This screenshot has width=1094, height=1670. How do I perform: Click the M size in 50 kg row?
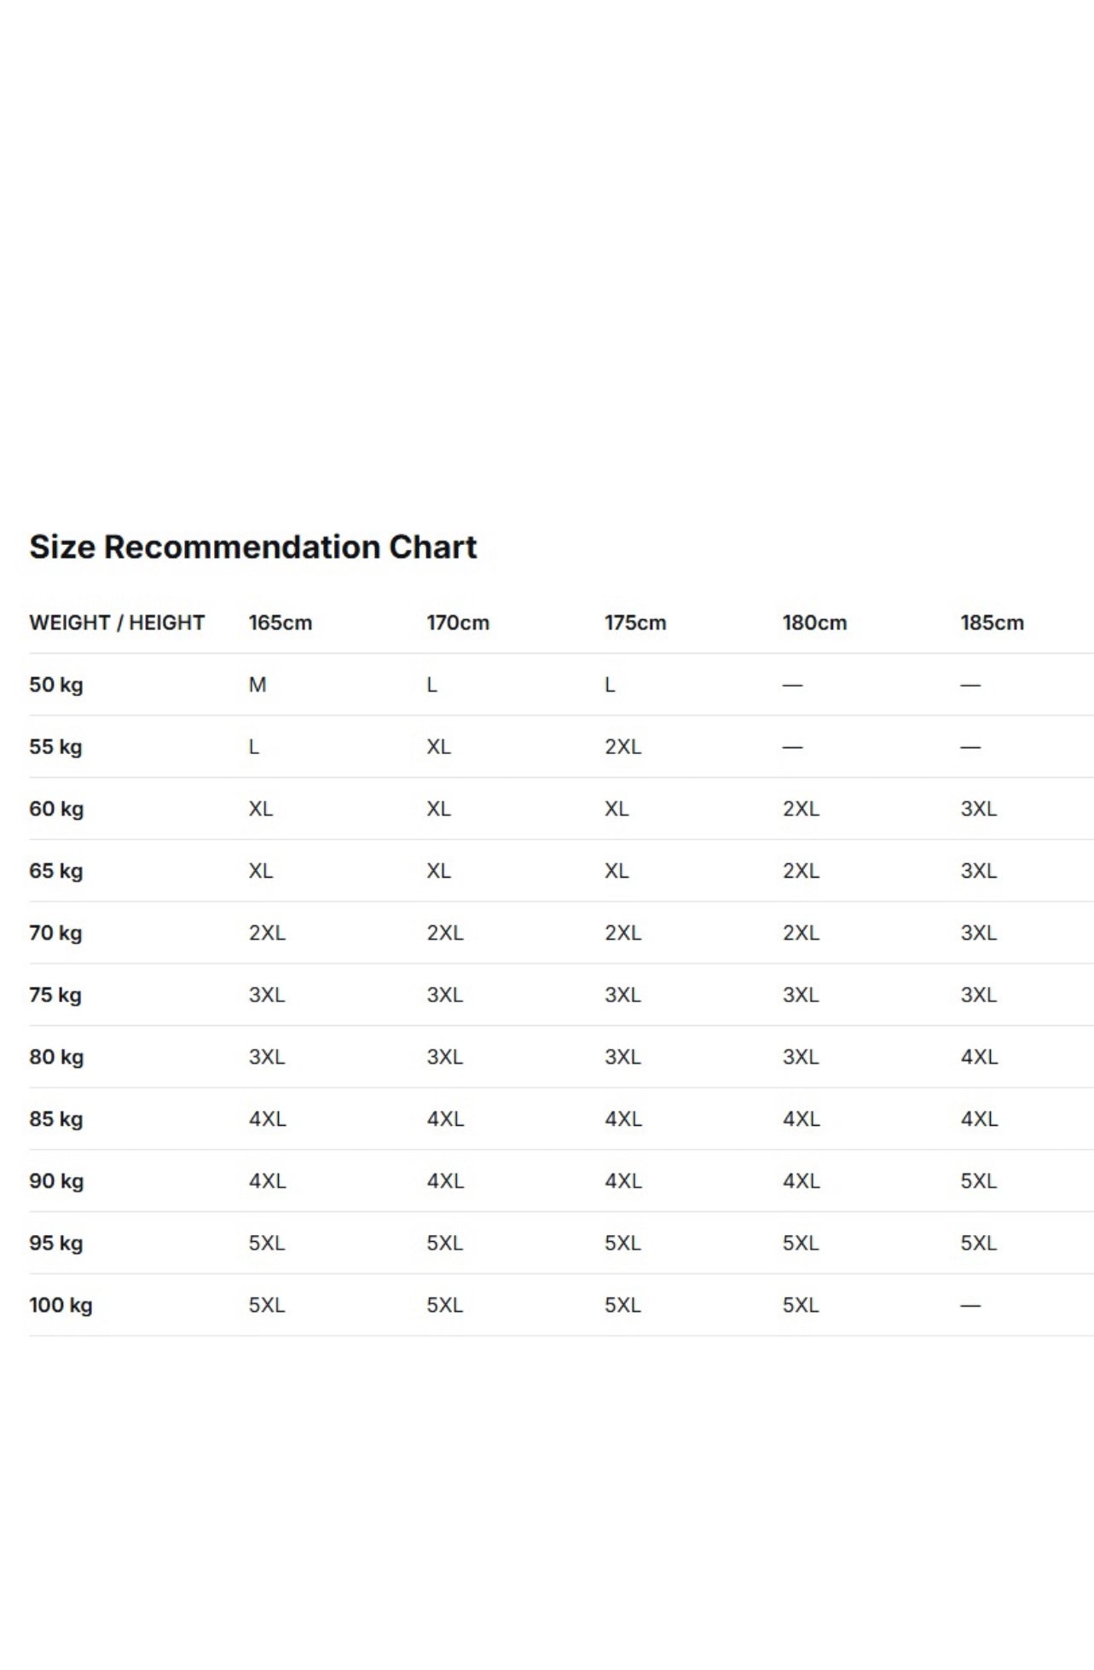[258, 685]
